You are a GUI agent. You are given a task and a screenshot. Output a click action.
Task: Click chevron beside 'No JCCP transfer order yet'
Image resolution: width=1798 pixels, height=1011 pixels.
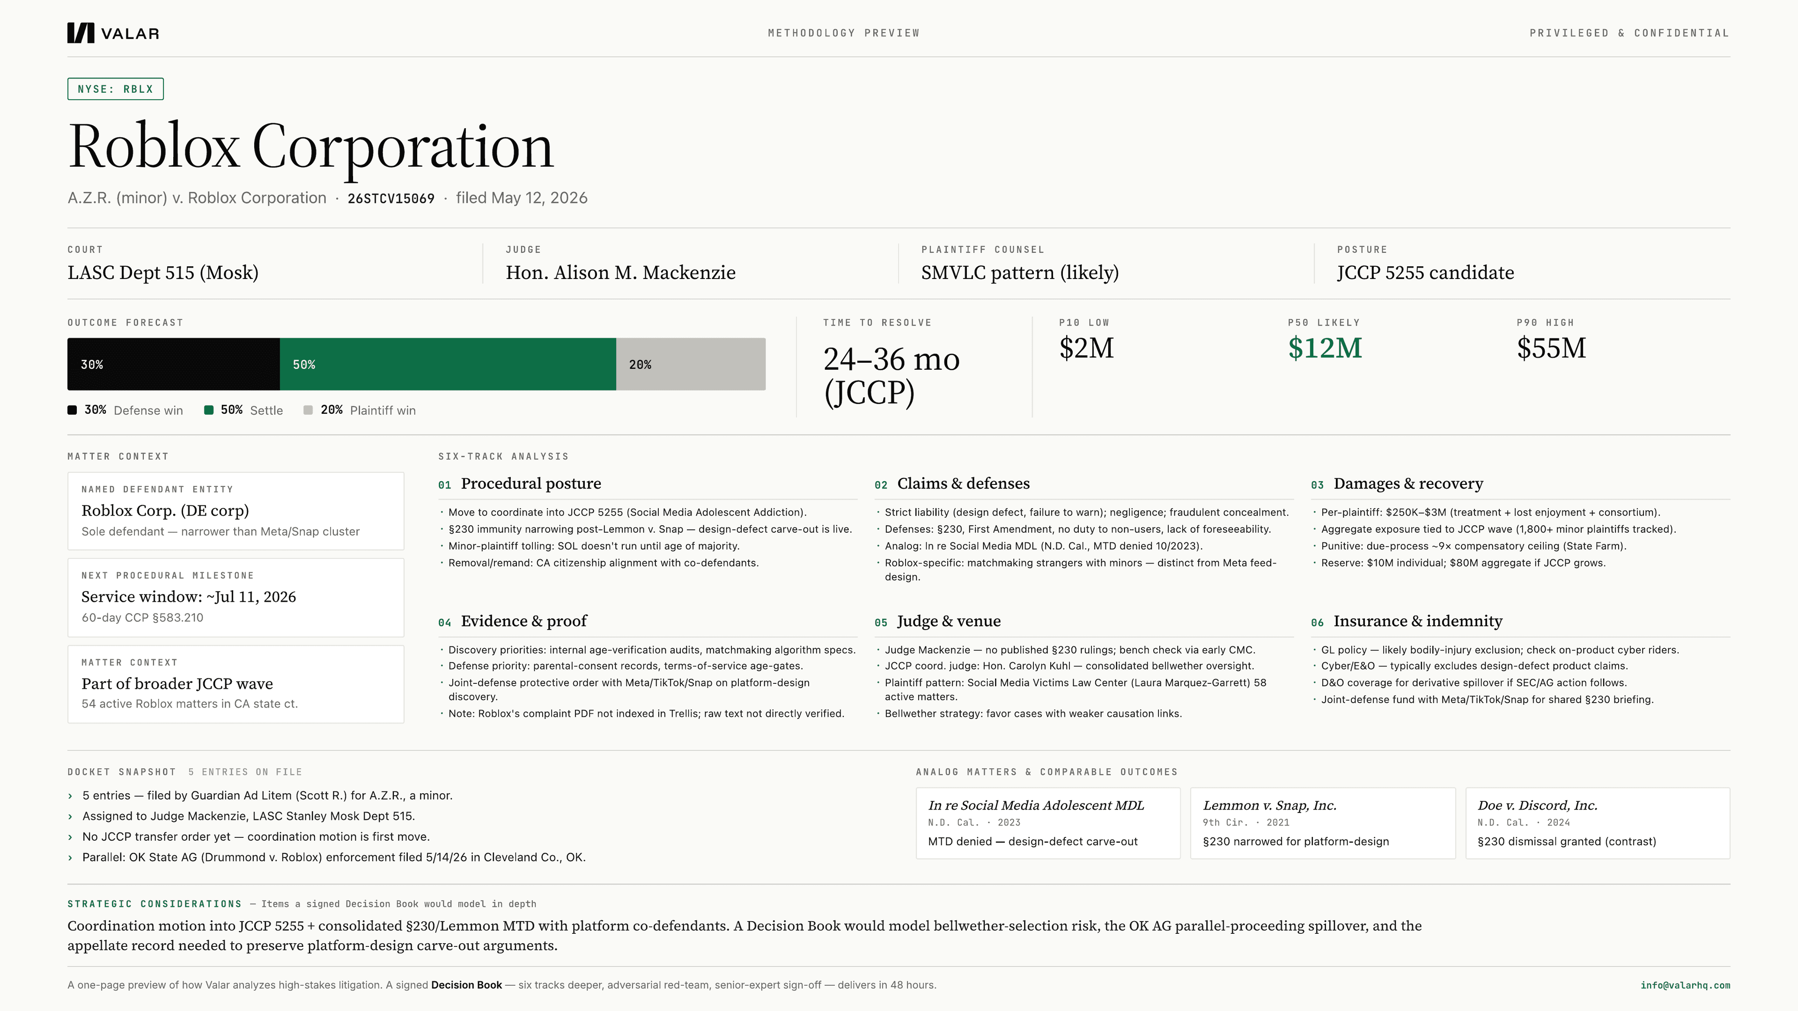pos(70,837)
